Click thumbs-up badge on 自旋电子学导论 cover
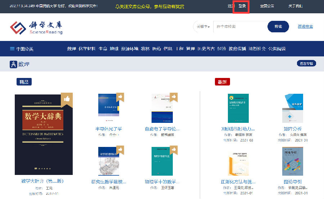 click(x=174, y=96)
